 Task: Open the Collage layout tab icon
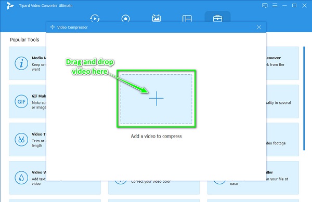pos(187,19)
